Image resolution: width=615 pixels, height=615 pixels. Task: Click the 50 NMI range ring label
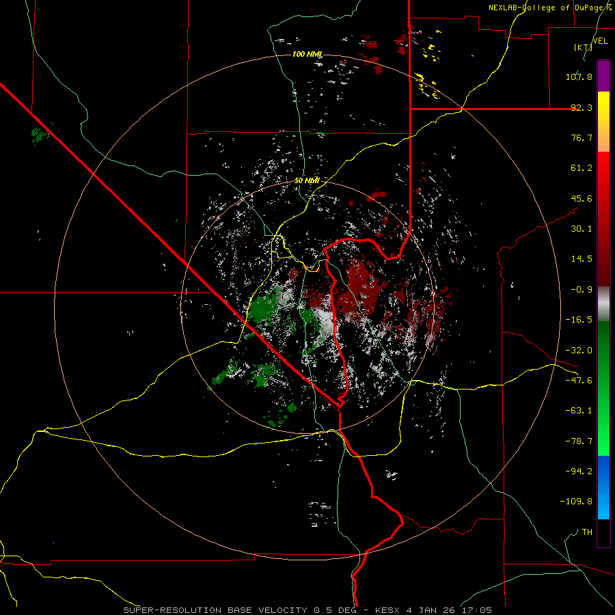[307, 181]
